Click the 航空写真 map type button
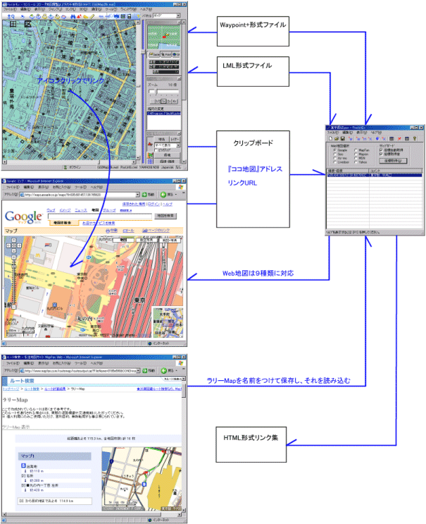This screenshot has height=524, width=426. (146, 240)
